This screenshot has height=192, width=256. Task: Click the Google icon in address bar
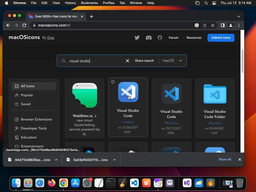pos(197,25)
